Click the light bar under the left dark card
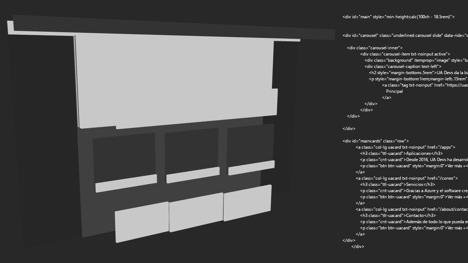The height and width of the screenshot is (263, 468). click(126, 183)
